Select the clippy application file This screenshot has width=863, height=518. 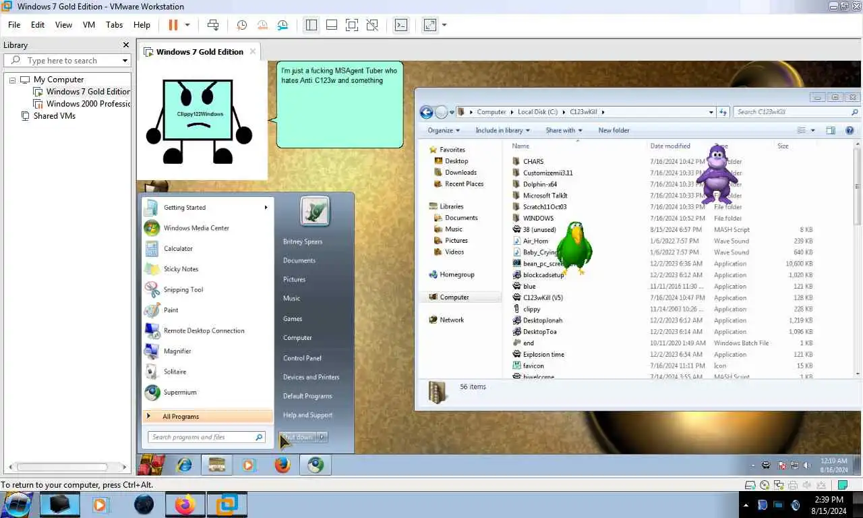[531, 309]
